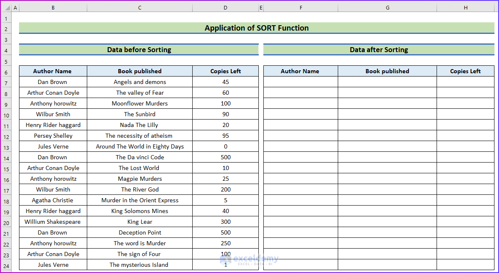Select the 'The necessity of atheism' cell
The image size is (499, 273).
(140, 136)
